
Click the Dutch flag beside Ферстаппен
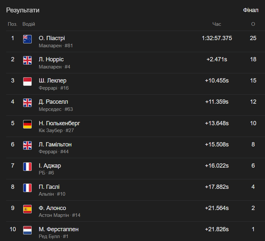tap(27, 230)
